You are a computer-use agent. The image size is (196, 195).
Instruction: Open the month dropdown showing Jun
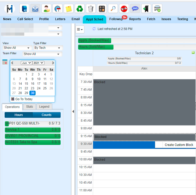click(x=26, y=63)
